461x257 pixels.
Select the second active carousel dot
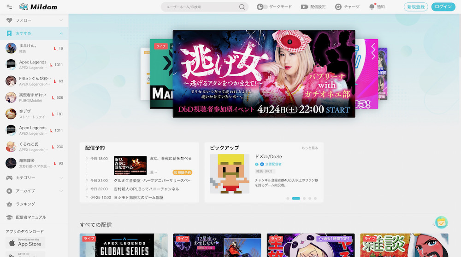click(296, 198)
